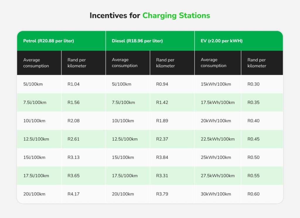Select the R0.55 EV cost cell
This screenshot has width=300, height=218.
coord(253,176)
